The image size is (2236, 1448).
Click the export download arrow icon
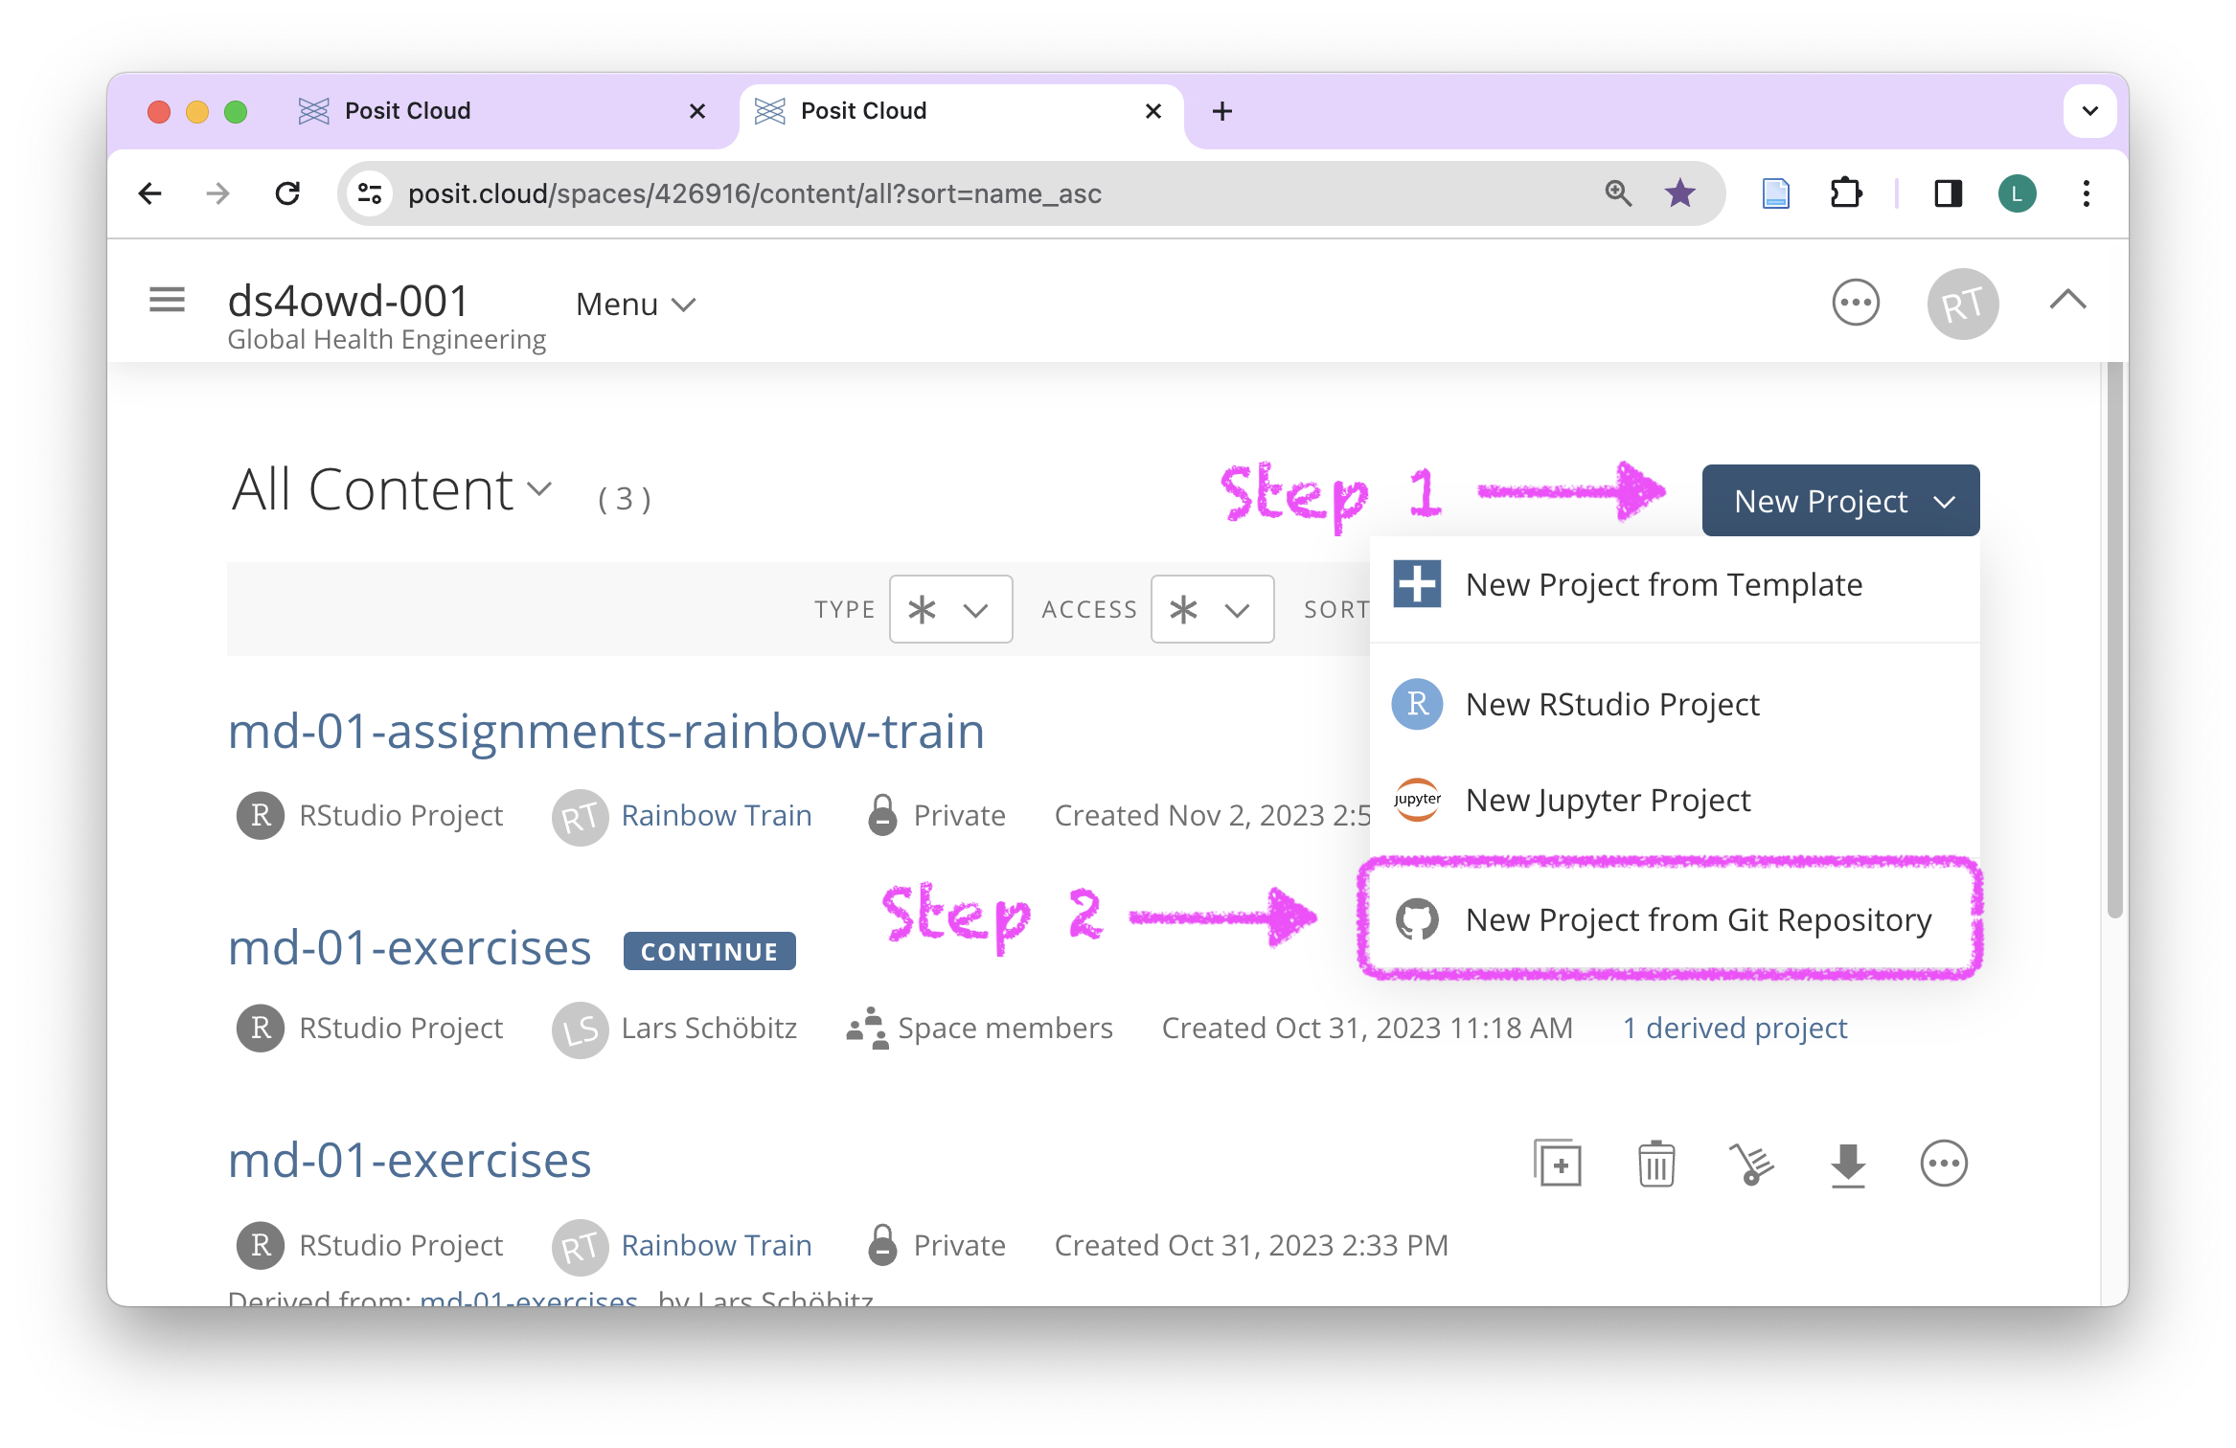click(x=1848, y=1164)
